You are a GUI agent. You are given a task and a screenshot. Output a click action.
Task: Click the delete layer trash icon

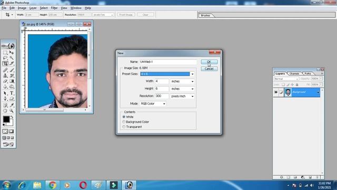coord(317,177)
